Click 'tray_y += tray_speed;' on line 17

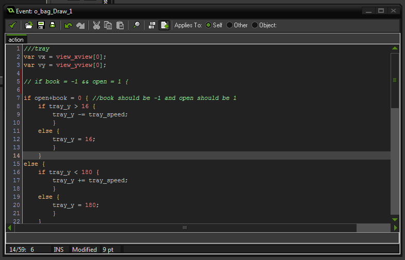pos(90,181)
